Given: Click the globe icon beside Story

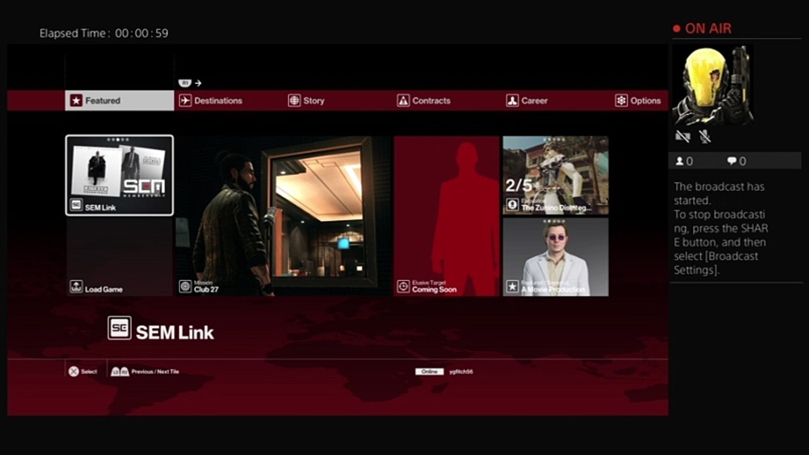Looking at the screenshot, I should [x=294, y=100].
